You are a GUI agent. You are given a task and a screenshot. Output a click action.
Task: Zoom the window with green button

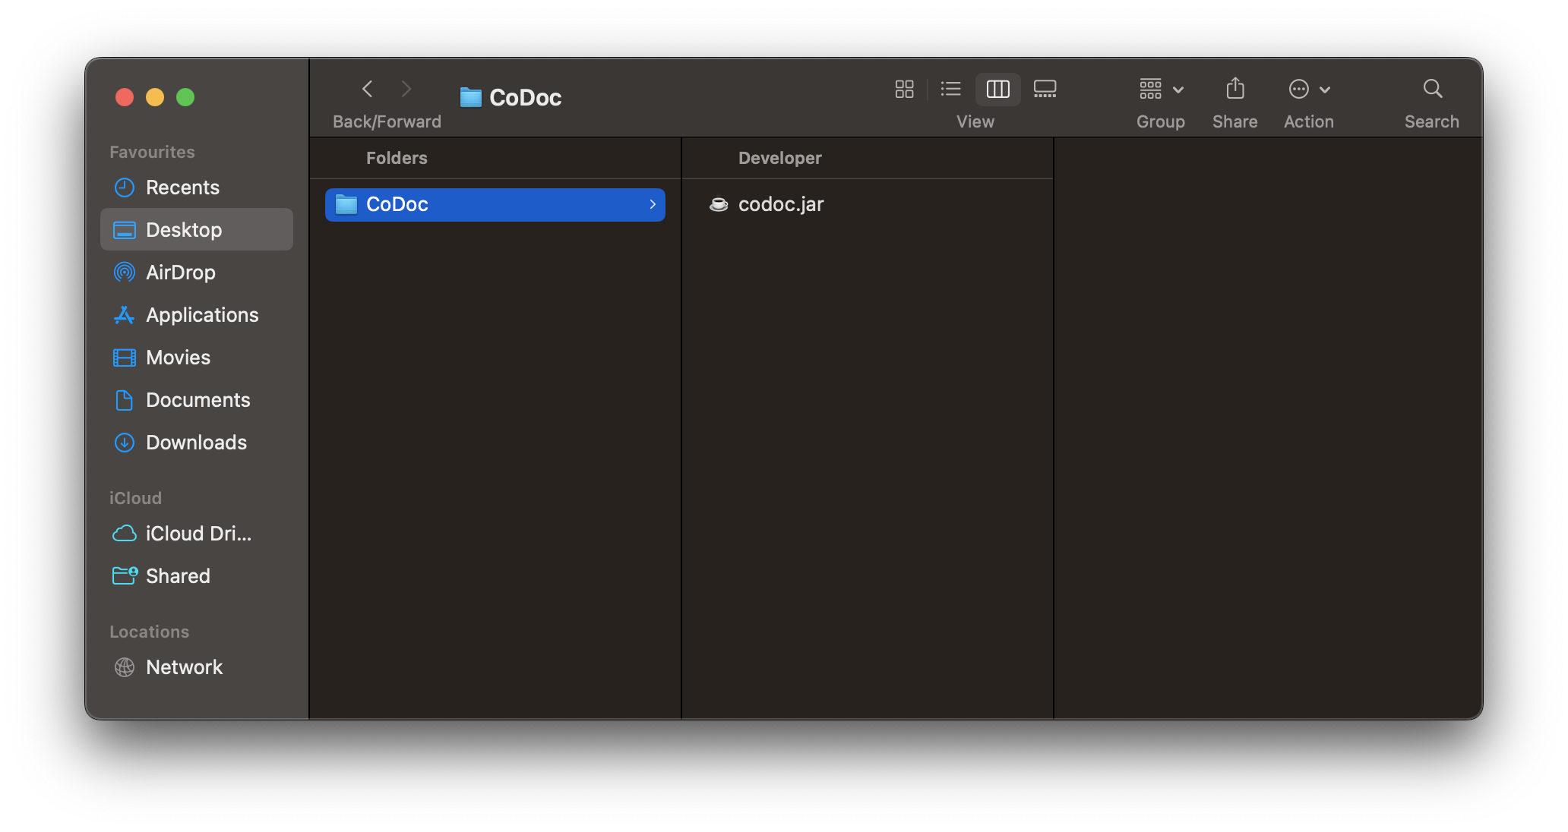point(185,97)
